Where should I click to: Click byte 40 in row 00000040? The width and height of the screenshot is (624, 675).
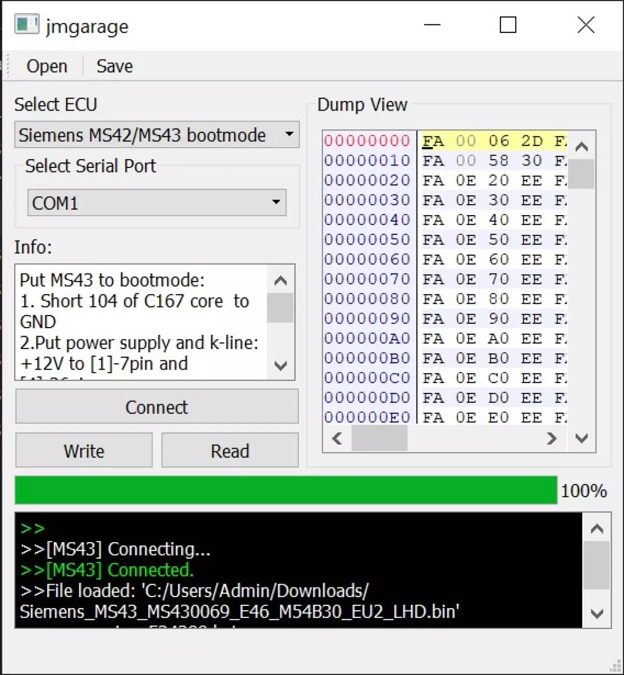point(499,220)
